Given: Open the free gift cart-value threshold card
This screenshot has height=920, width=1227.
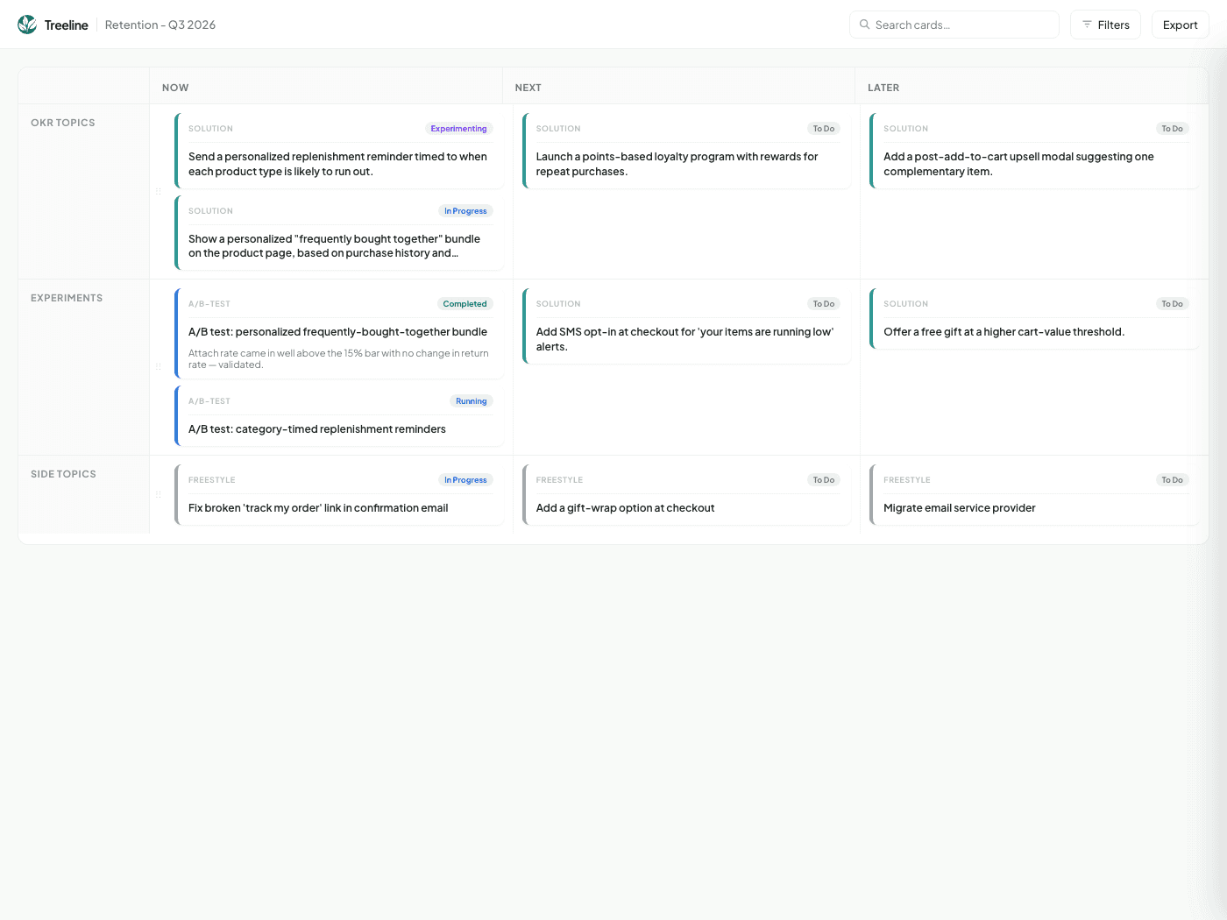Looking at the screenshot, I should [1034, 319].
